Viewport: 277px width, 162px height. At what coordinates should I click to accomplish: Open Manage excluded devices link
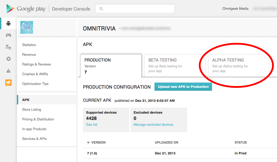pyautogui.click(x=153, y=125)
